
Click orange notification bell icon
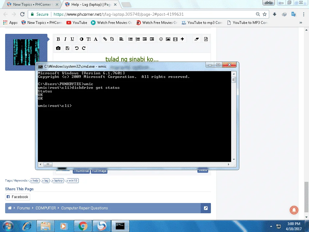point(294,210)
